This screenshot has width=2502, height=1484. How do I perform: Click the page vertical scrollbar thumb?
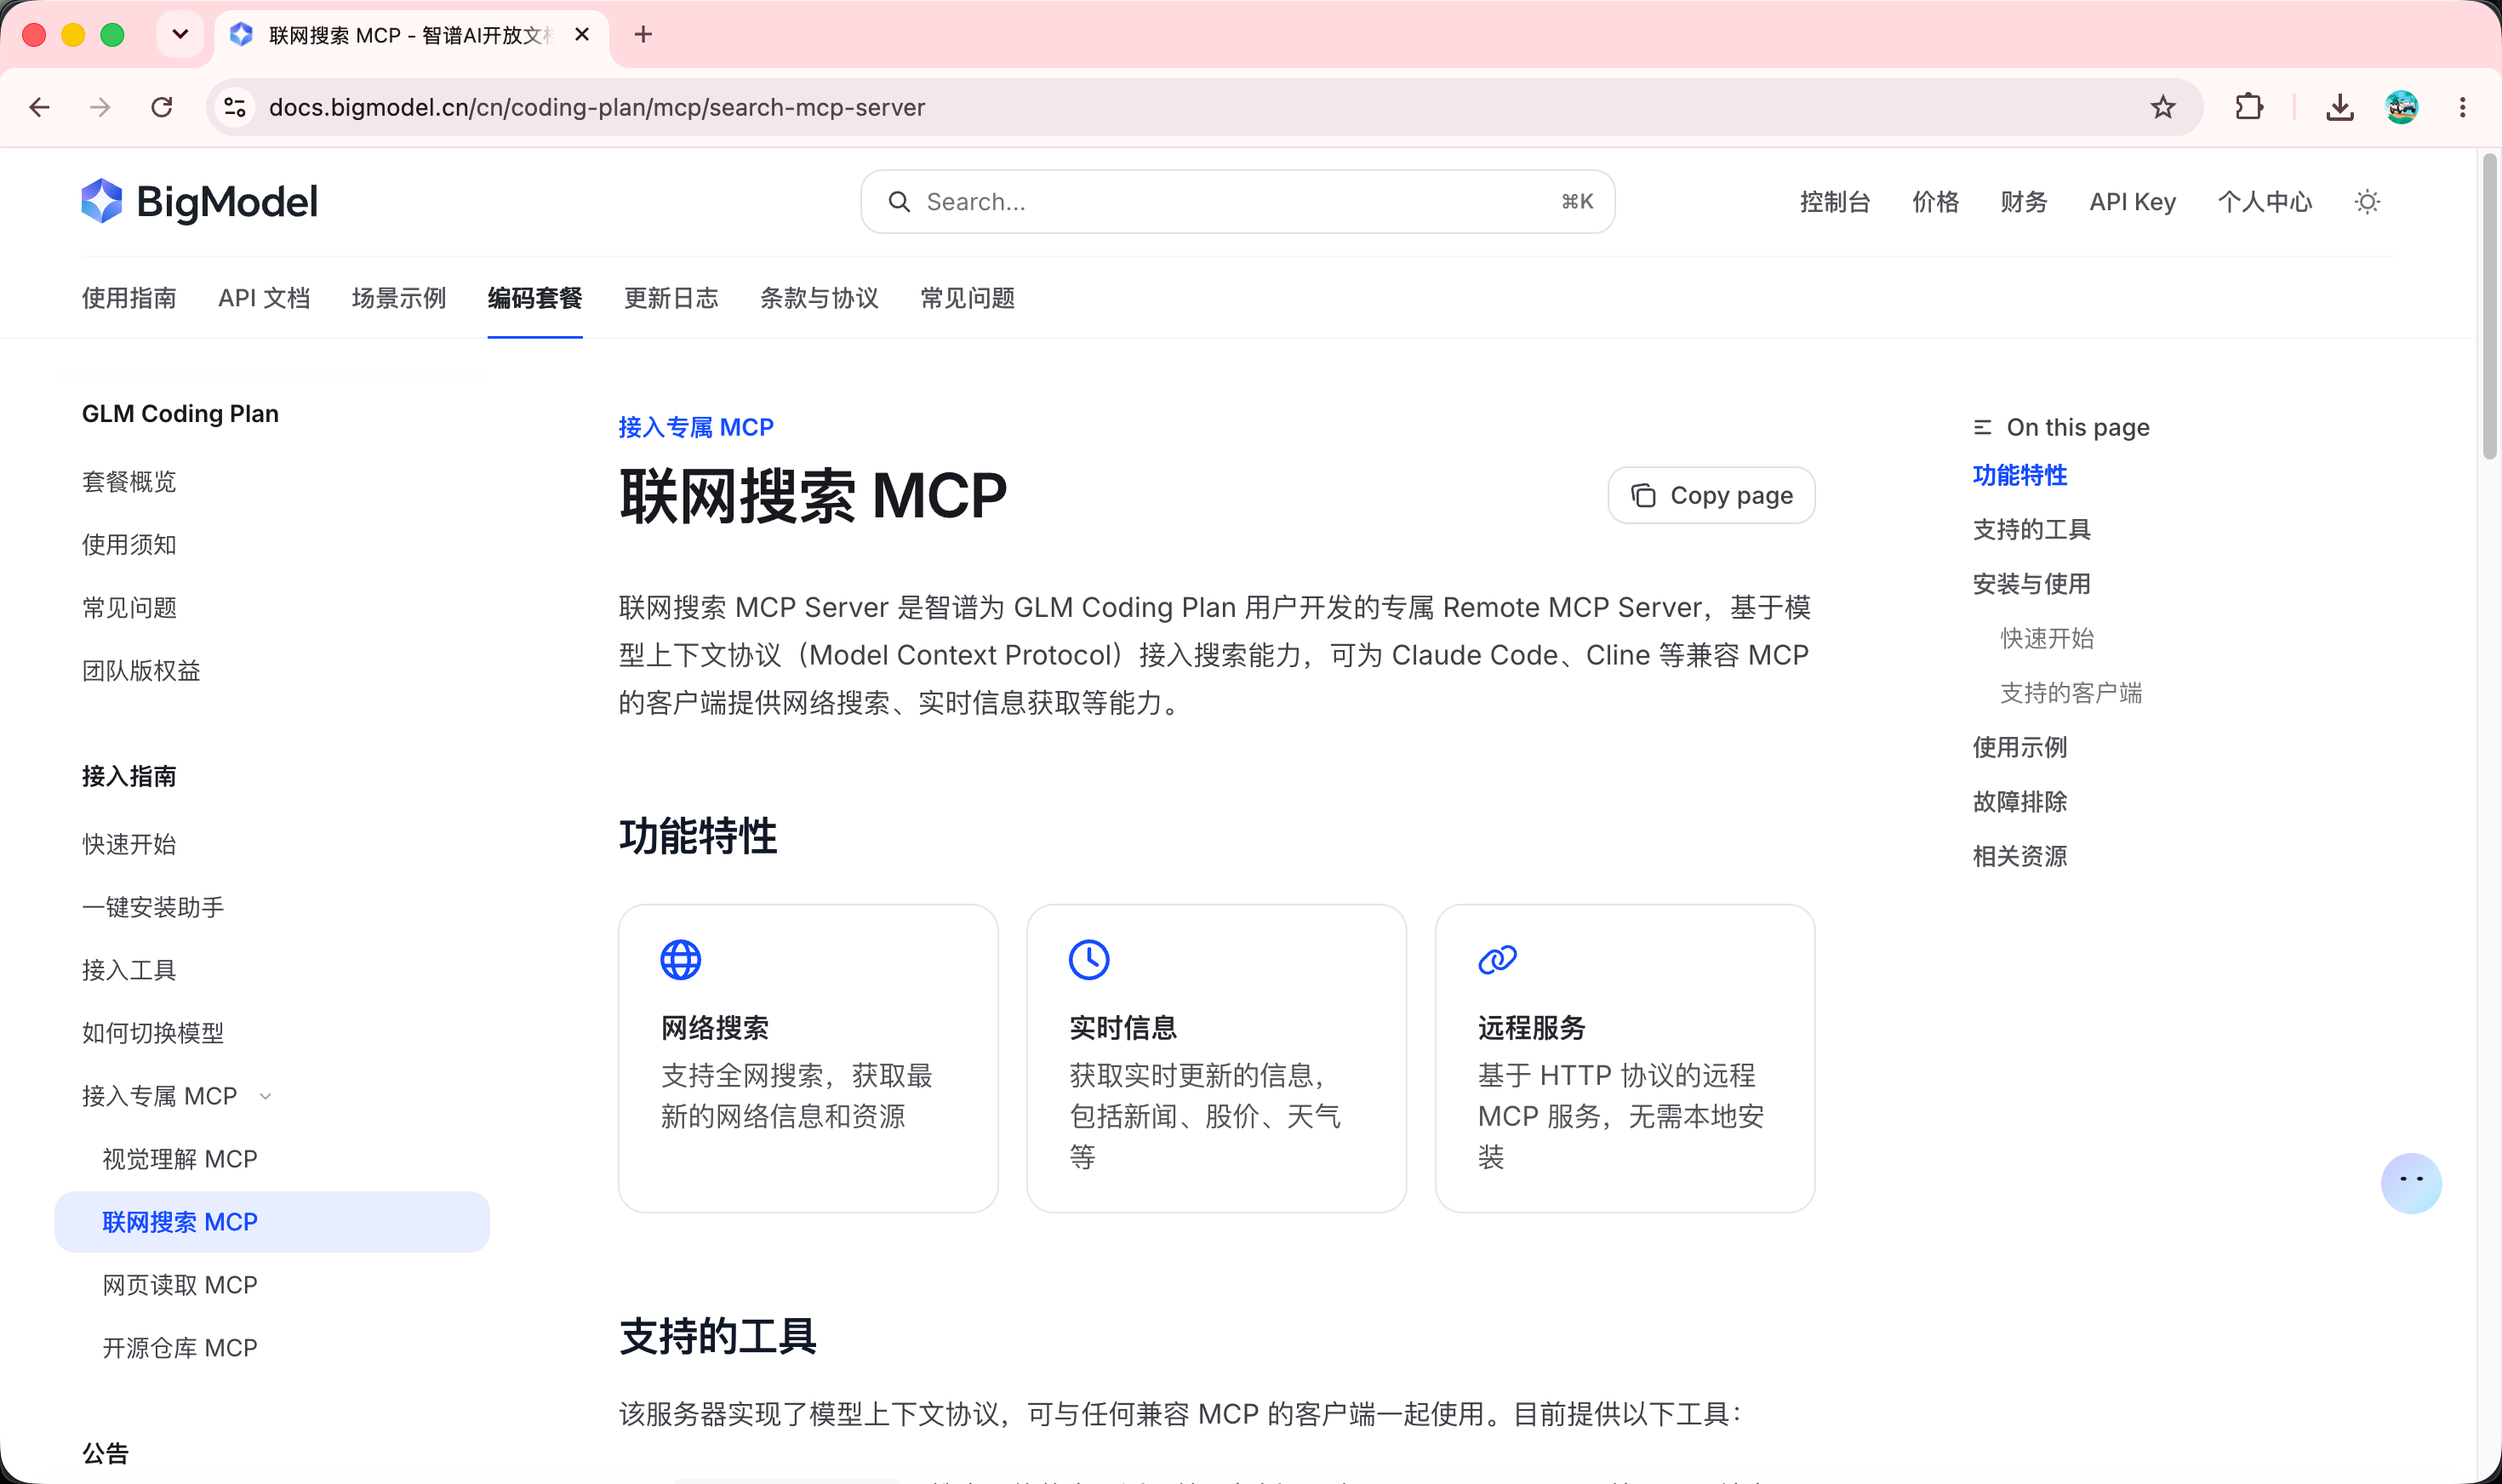2489,306
